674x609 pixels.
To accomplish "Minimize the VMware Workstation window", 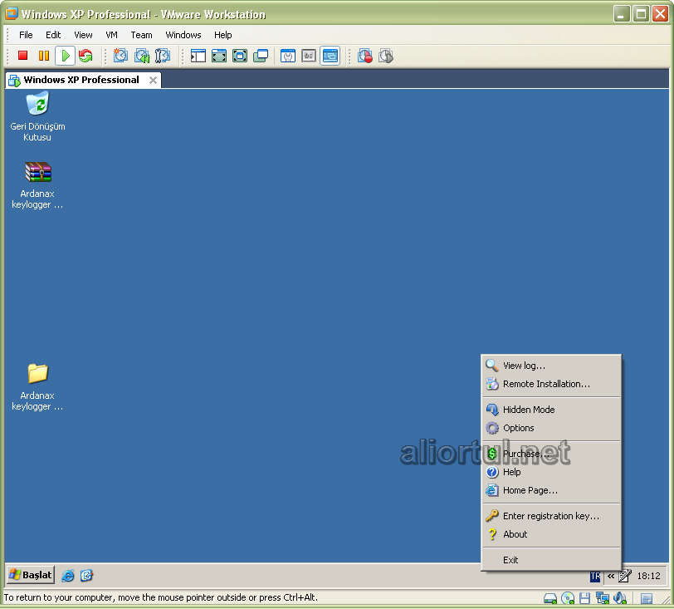I will click(x=622, y=14).
